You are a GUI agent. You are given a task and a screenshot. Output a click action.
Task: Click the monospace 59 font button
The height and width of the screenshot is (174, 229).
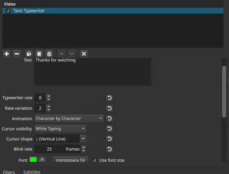click(70, 160)
